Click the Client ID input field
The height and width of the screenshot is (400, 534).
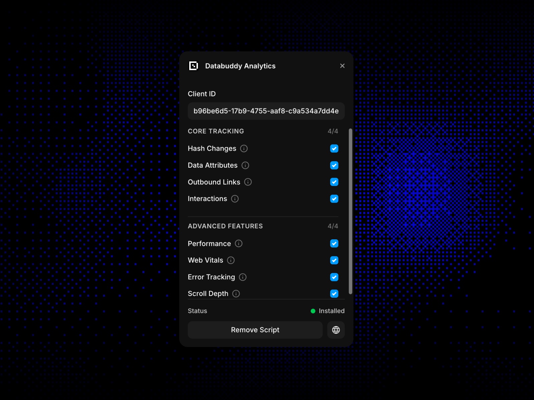(266, 111)
